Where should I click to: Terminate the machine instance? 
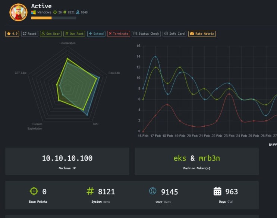pyautogui.click(x=119, y=34)
